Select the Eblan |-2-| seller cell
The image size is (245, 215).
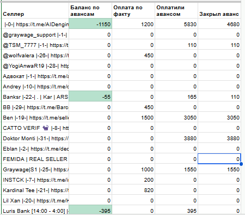point(35,148)
